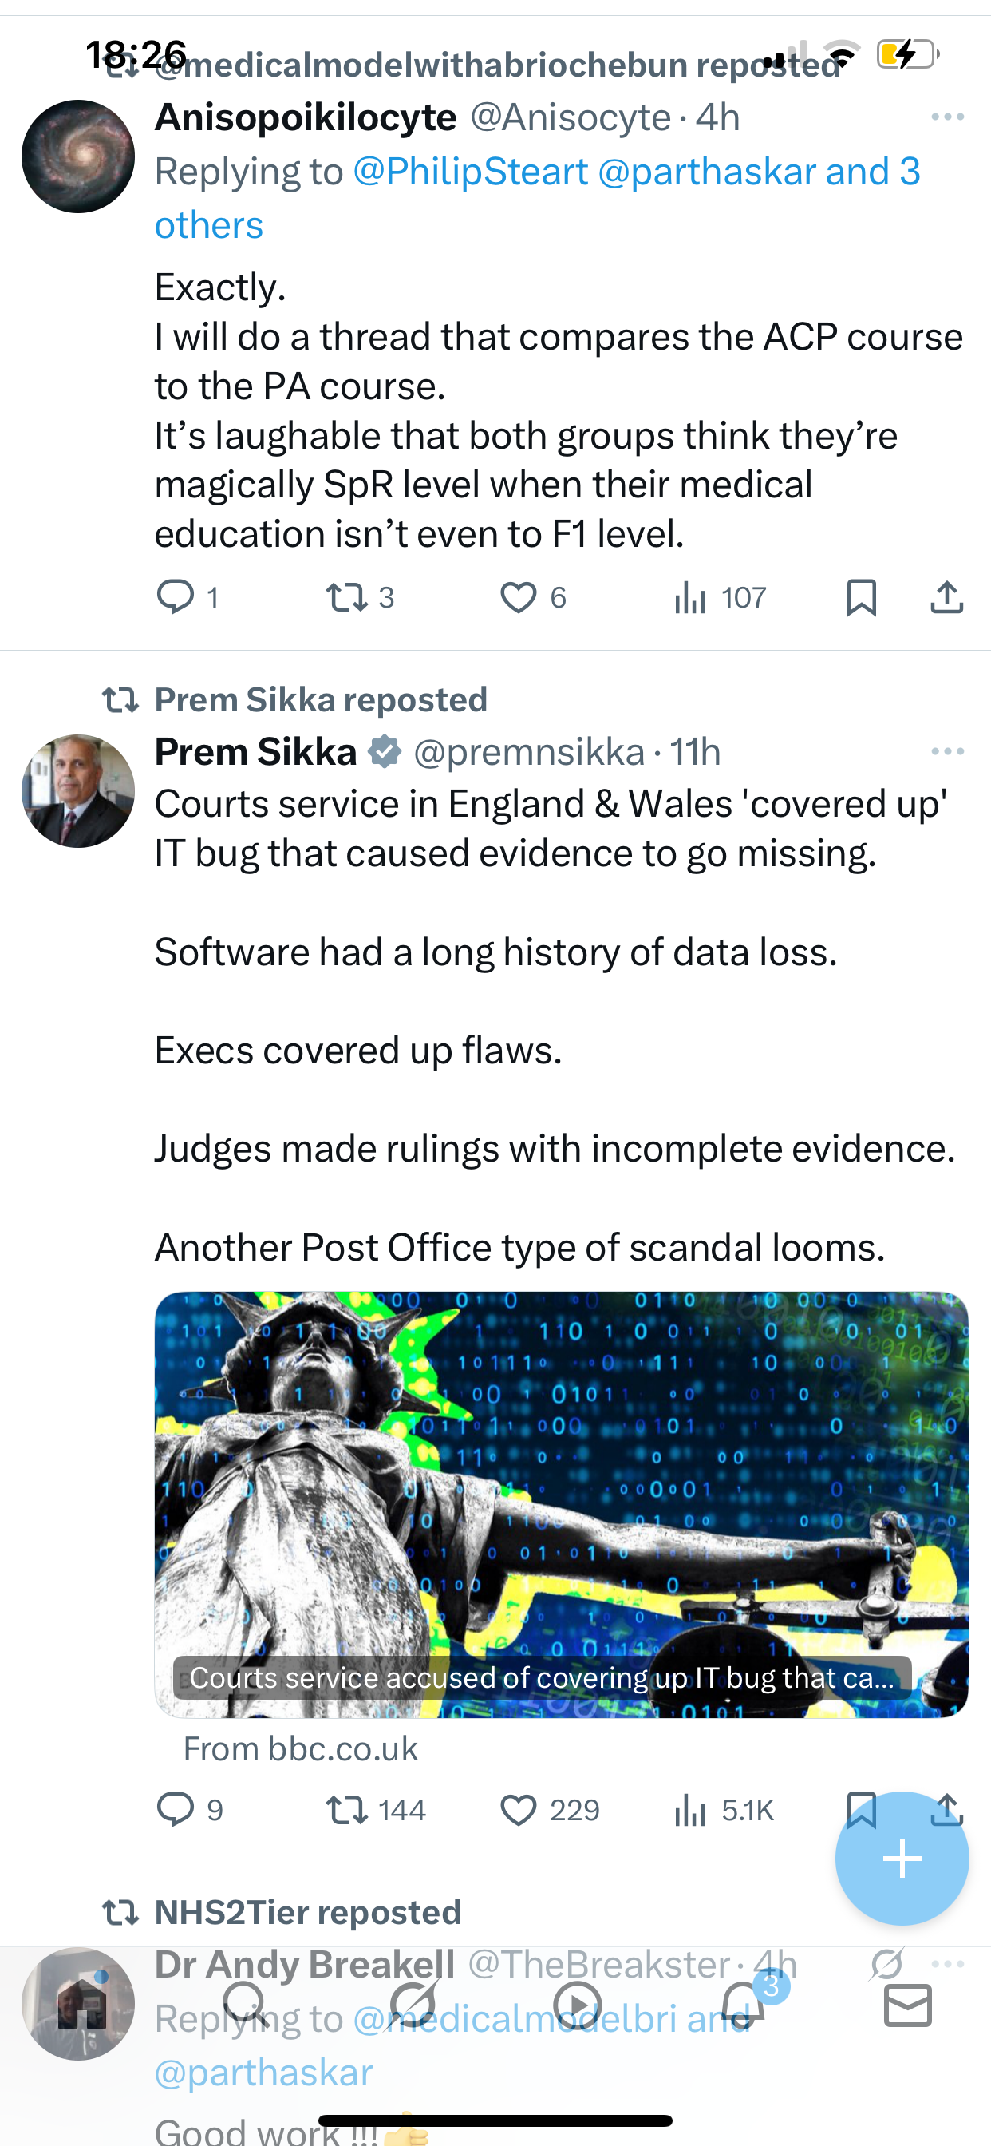Repost Prem Sikka's tweet with 144 reposts
The image size is (991, 2146).
click(346, 1809)
